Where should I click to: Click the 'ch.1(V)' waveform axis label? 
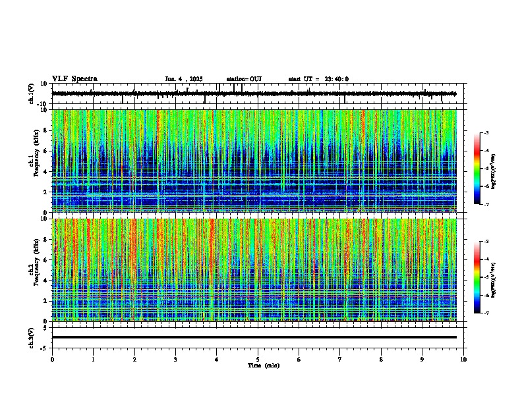[32, 94]
